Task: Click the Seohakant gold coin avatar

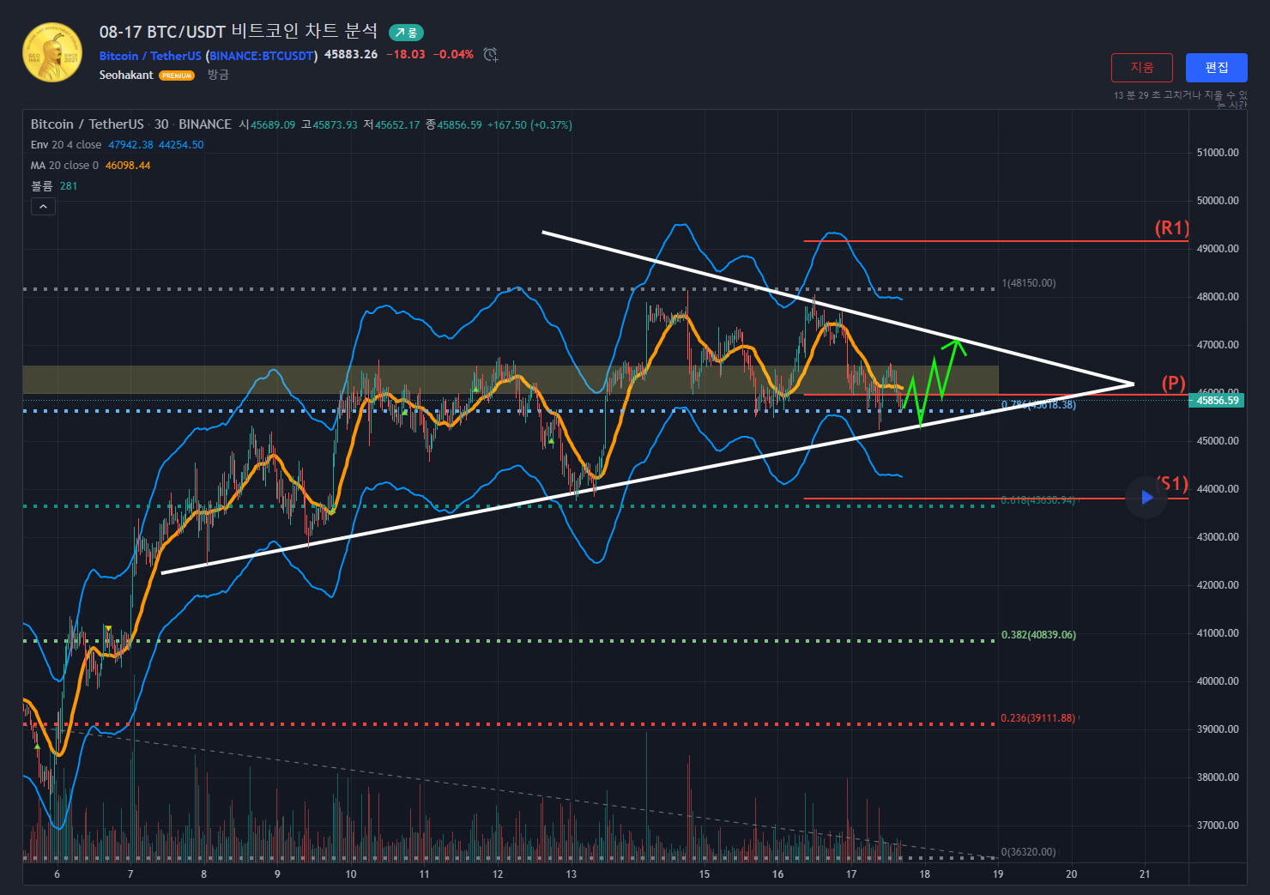Action: click(x=52, y=53)
